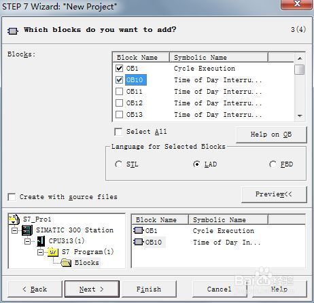Click the S7_Pro1 project icon
The height and width of the screenshot is (303, 314).
14,219
